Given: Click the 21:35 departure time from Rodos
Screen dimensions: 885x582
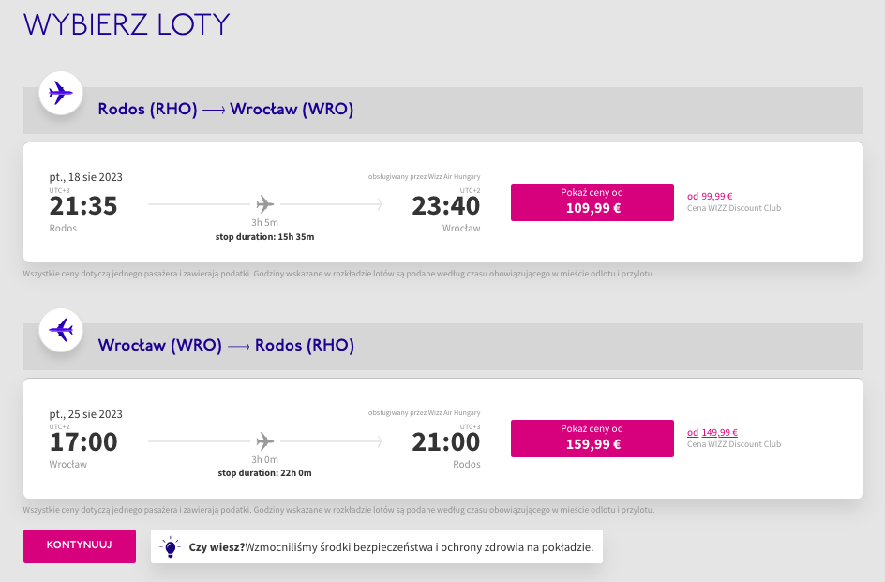Looking at the screenshot, I should 82,206.
